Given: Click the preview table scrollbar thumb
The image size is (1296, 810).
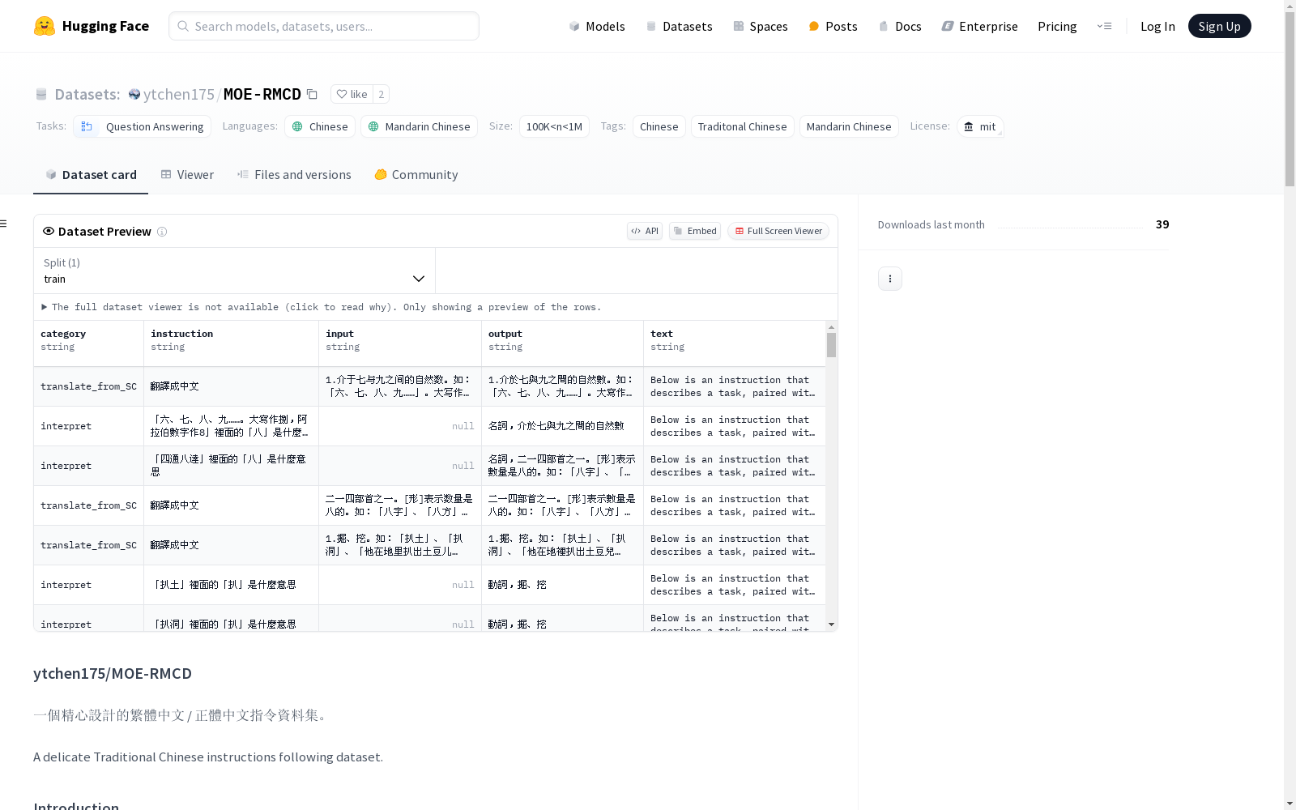Looking at the screenshot, I should [x=831, y=345].
